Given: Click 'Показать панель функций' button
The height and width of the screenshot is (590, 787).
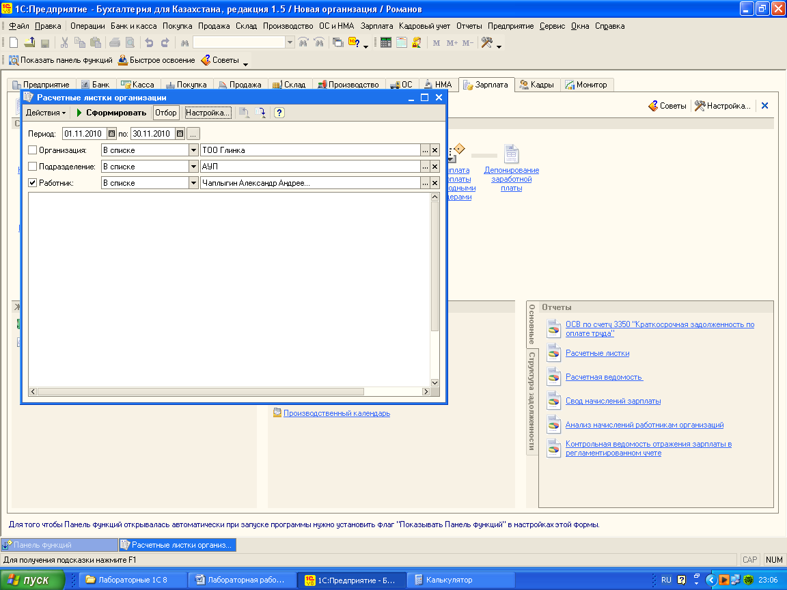Looking at the screenshot, I should coord(61,60).
